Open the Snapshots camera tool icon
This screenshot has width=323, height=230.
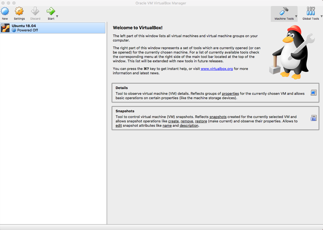pos(313,118)
